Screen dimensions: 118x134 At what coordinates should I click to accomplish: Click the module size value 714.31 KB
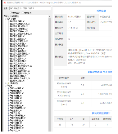pos(73,28)
